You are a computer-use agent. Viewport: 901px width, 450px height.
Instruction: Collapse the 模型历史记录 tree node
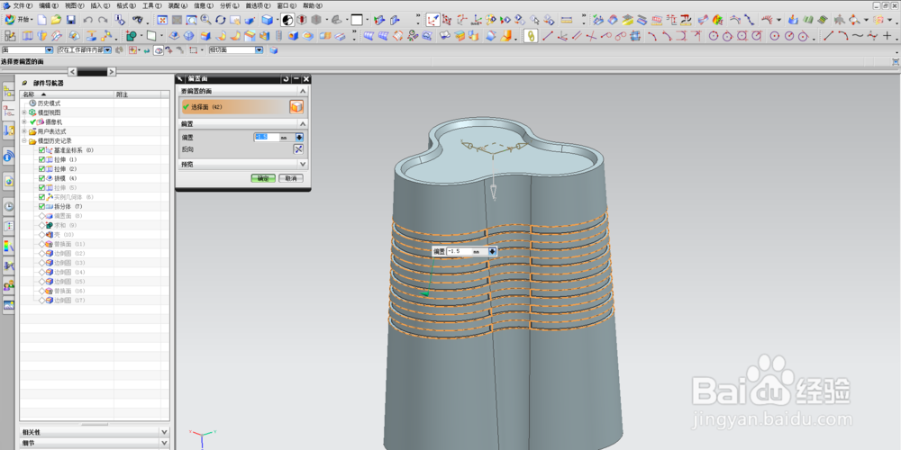click(x=24, y=140)
